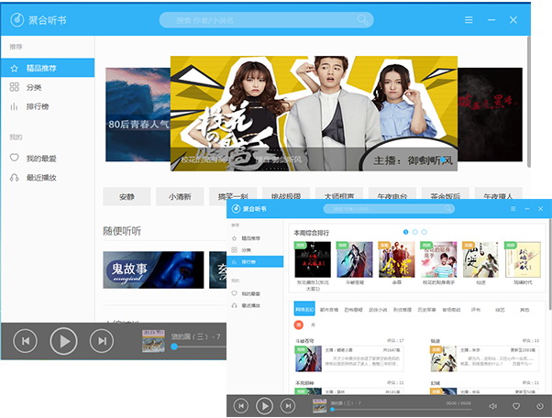Click the headphone icon beside 最近播放 in the back window
552x418 pixels.
coord(14,177)
